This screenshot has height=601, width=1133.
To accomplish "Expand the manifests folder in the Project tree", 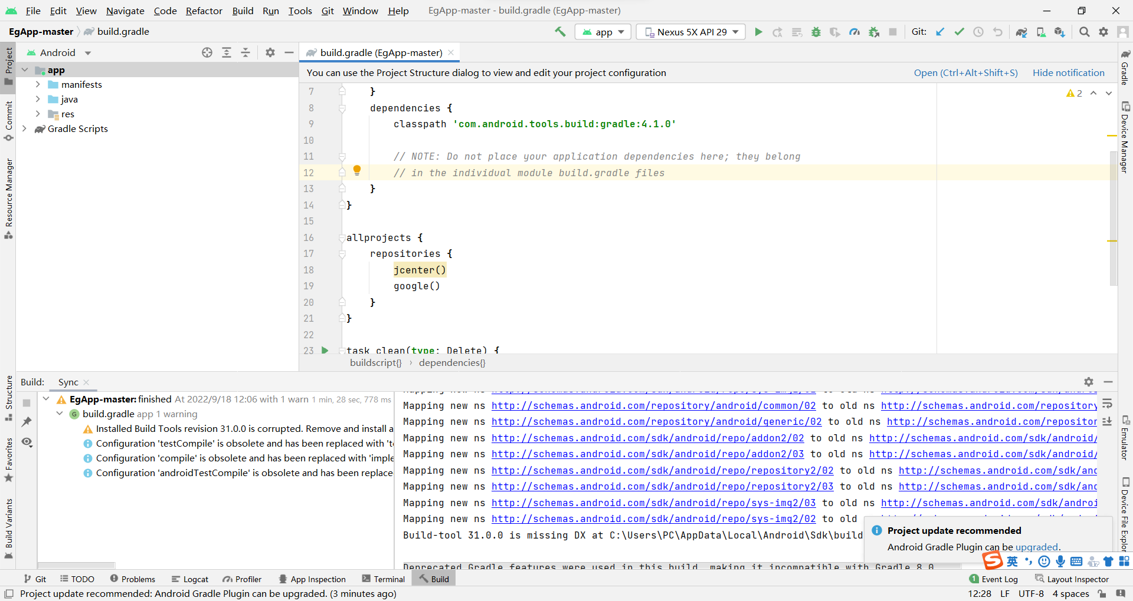I will [x=38, y=84].
